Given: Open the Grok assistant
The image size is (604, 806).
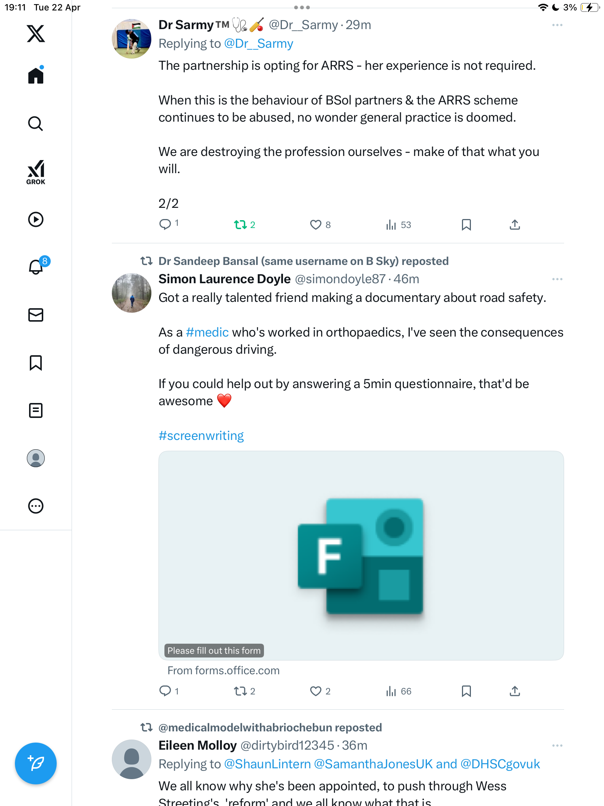Looking at the screenshot, I should (x=36, y=172).
